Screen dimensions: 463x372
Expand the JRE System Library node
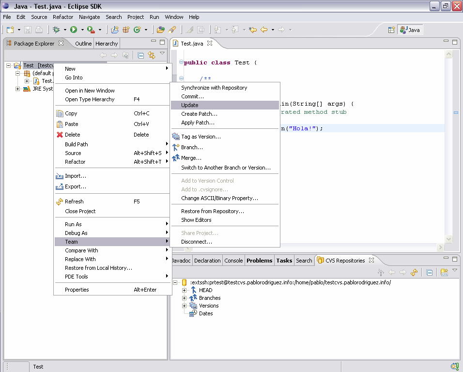18,89
